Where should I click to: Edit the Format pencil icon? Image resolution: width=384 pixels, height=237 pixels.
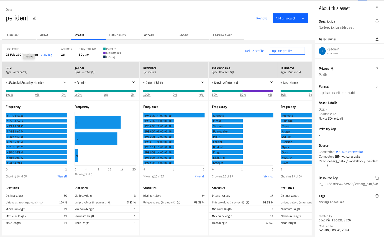coord(377,86)
